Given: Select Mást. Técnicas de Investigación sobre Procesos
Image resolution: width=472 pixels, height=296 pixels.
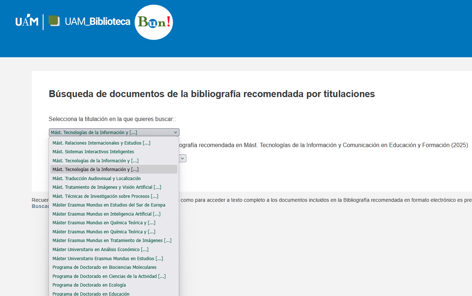Looking at the screenshot, I should [105, 196].
